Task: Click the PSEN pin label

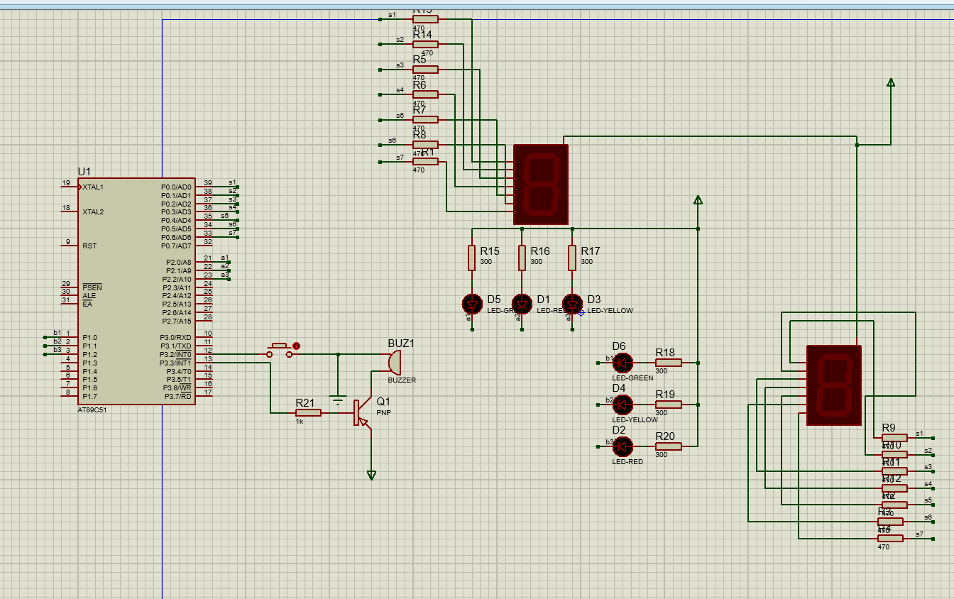Action: [x=92, y=287]
